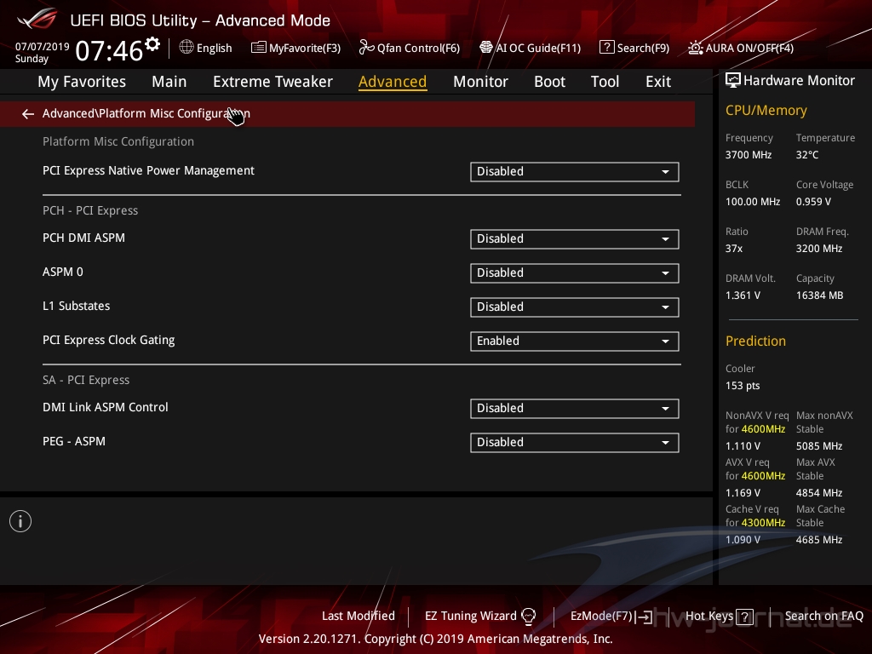Click the 4685 MHz max cache value

tap(818, 539)
